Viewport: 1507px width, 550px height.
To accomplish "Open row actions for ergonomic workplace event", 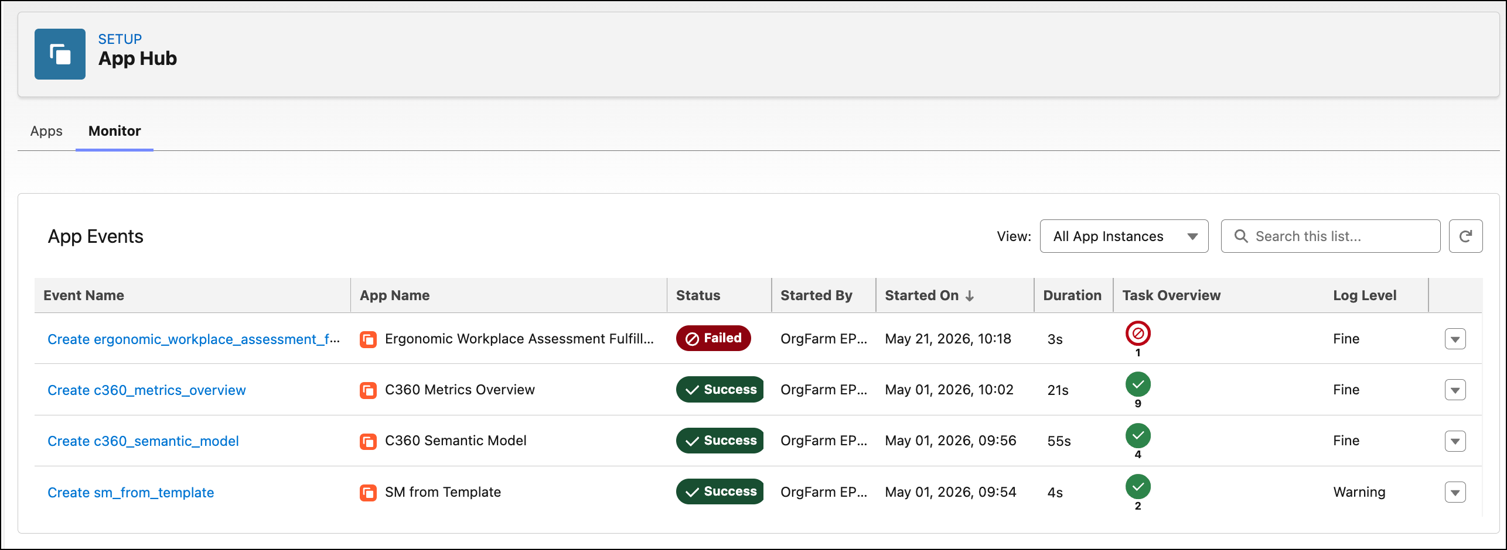I will [x=1455, y=339].
